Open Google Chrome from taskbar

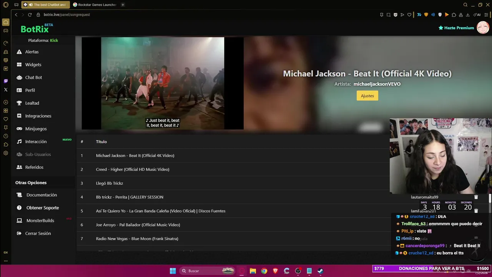click(264, 271)
